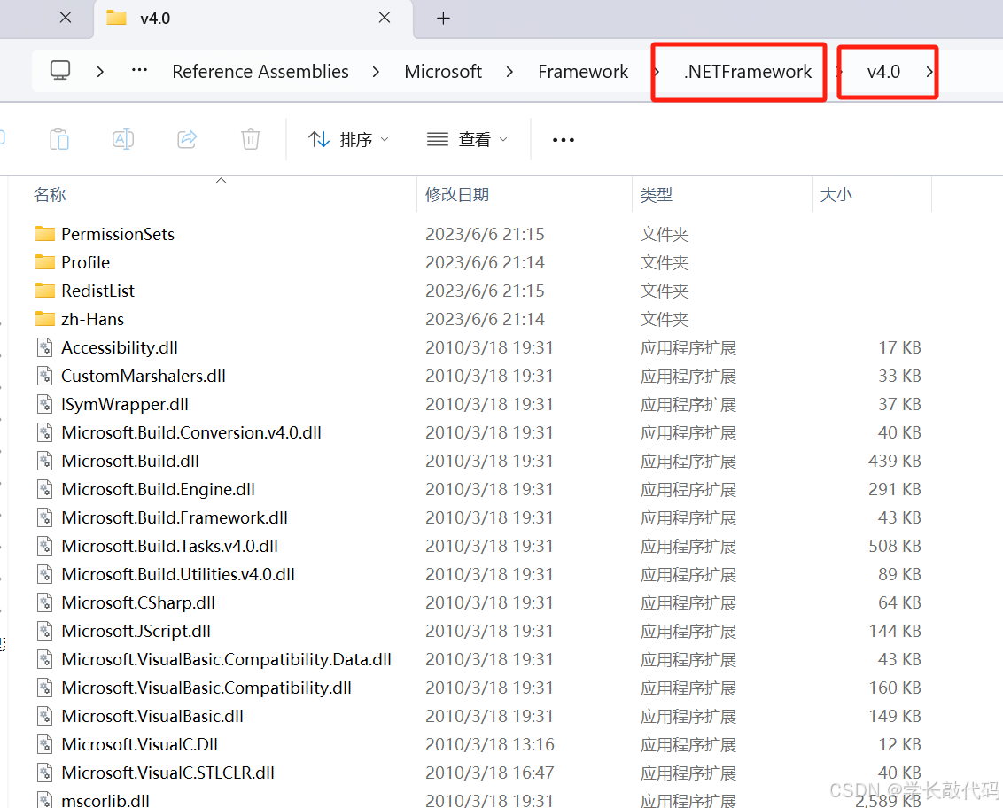Expand chevron after Microsoft in breadcrumb
The width and height of the screenshot is (1003, 808).
point(509,72)
